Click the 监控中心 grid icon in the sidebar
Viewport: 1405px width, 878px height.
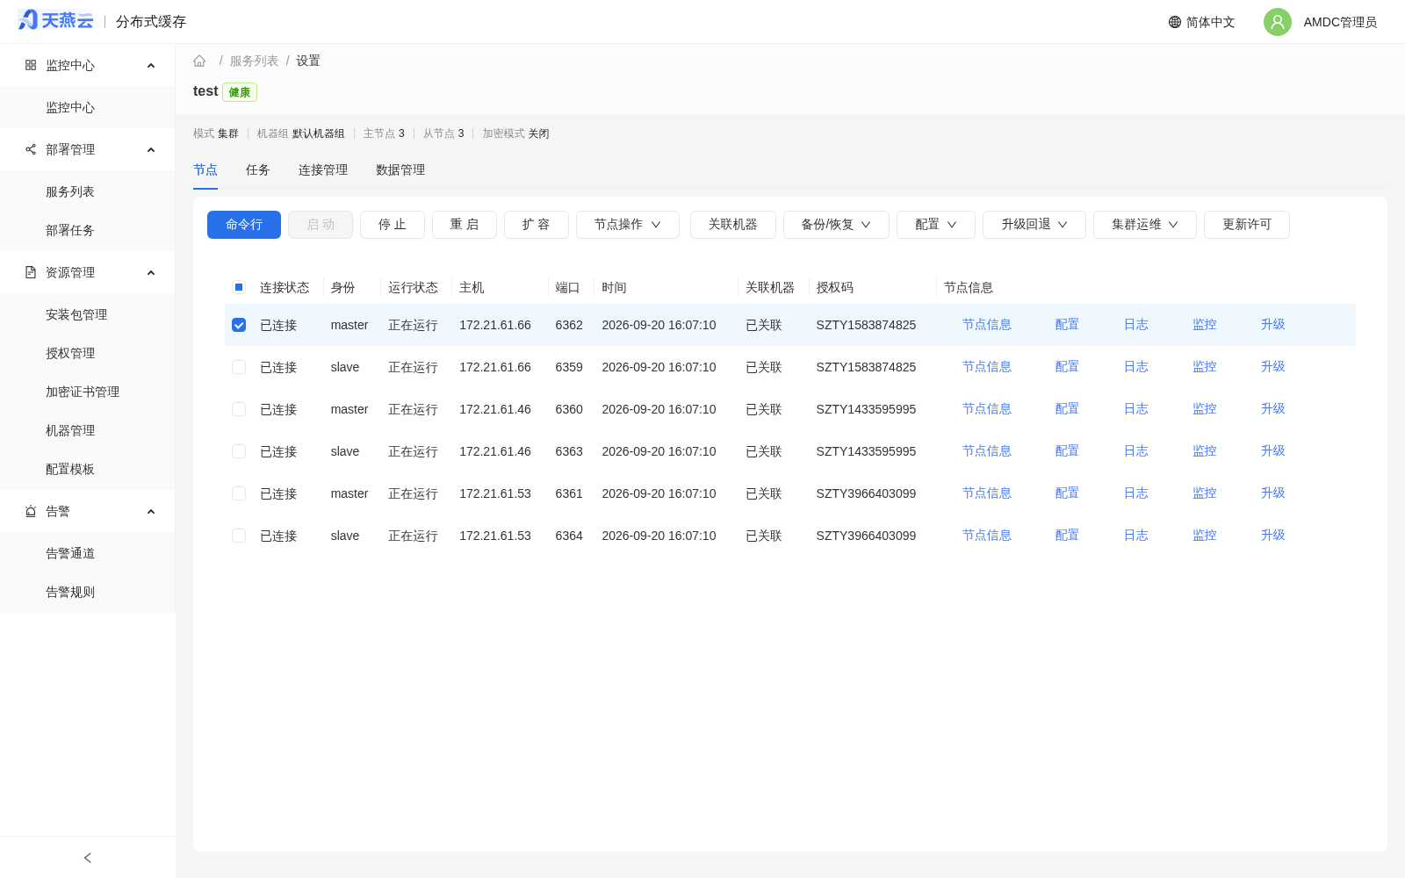point(31,65)
